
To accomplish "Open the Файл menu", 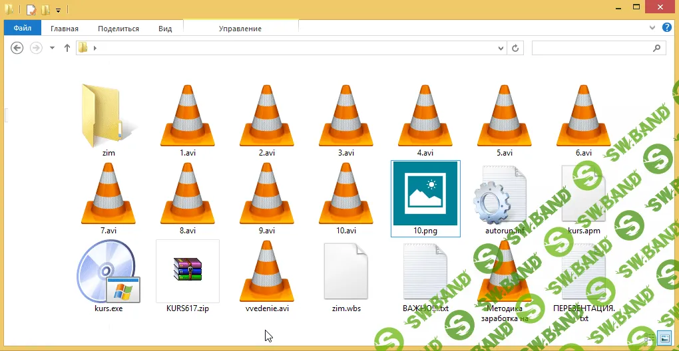I will point(23,29).
